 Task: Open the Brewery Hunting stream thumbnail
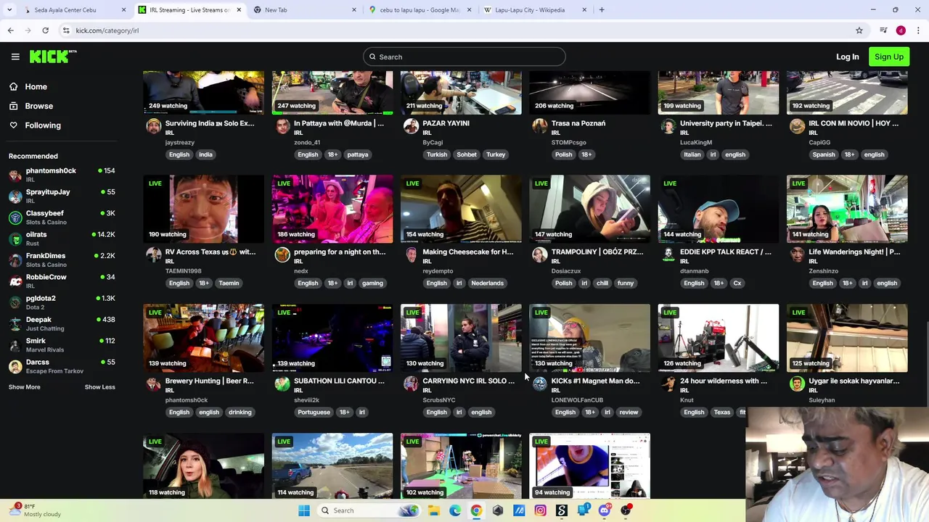tap(203, 338)
